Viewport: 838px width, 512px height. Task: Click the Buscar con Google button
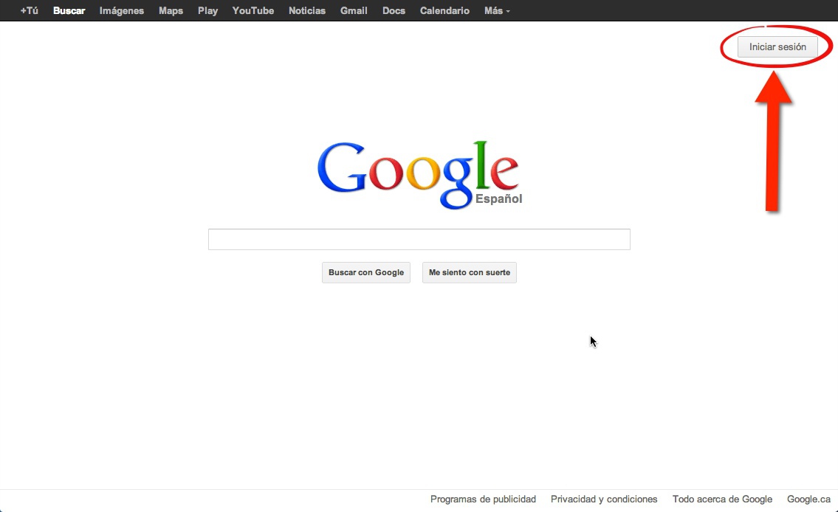365,273
